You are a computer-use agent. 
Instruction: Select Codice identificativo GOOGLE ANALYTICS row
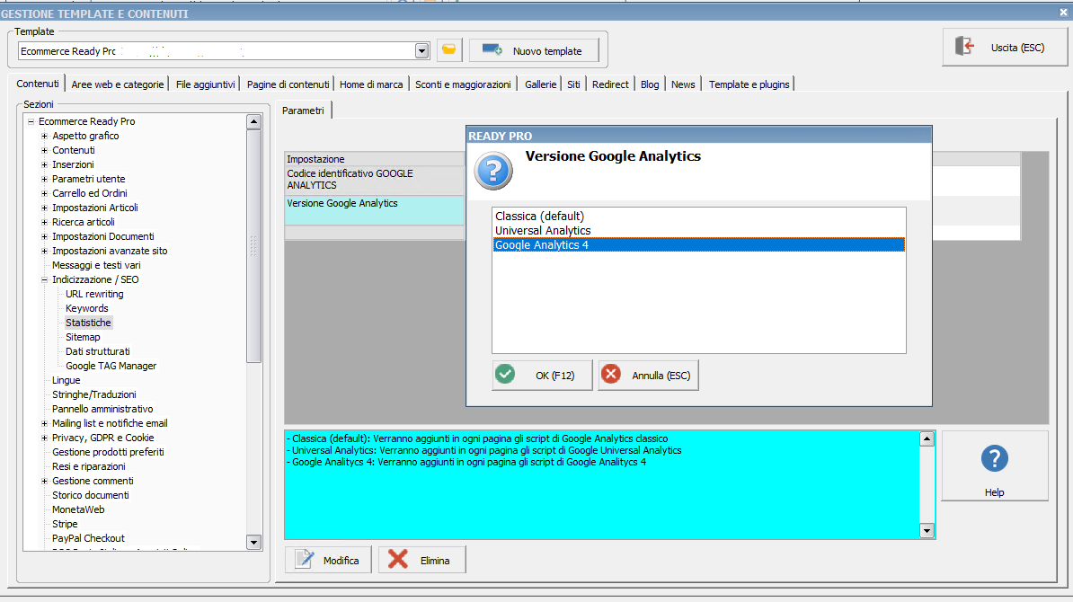pos(375,179)
